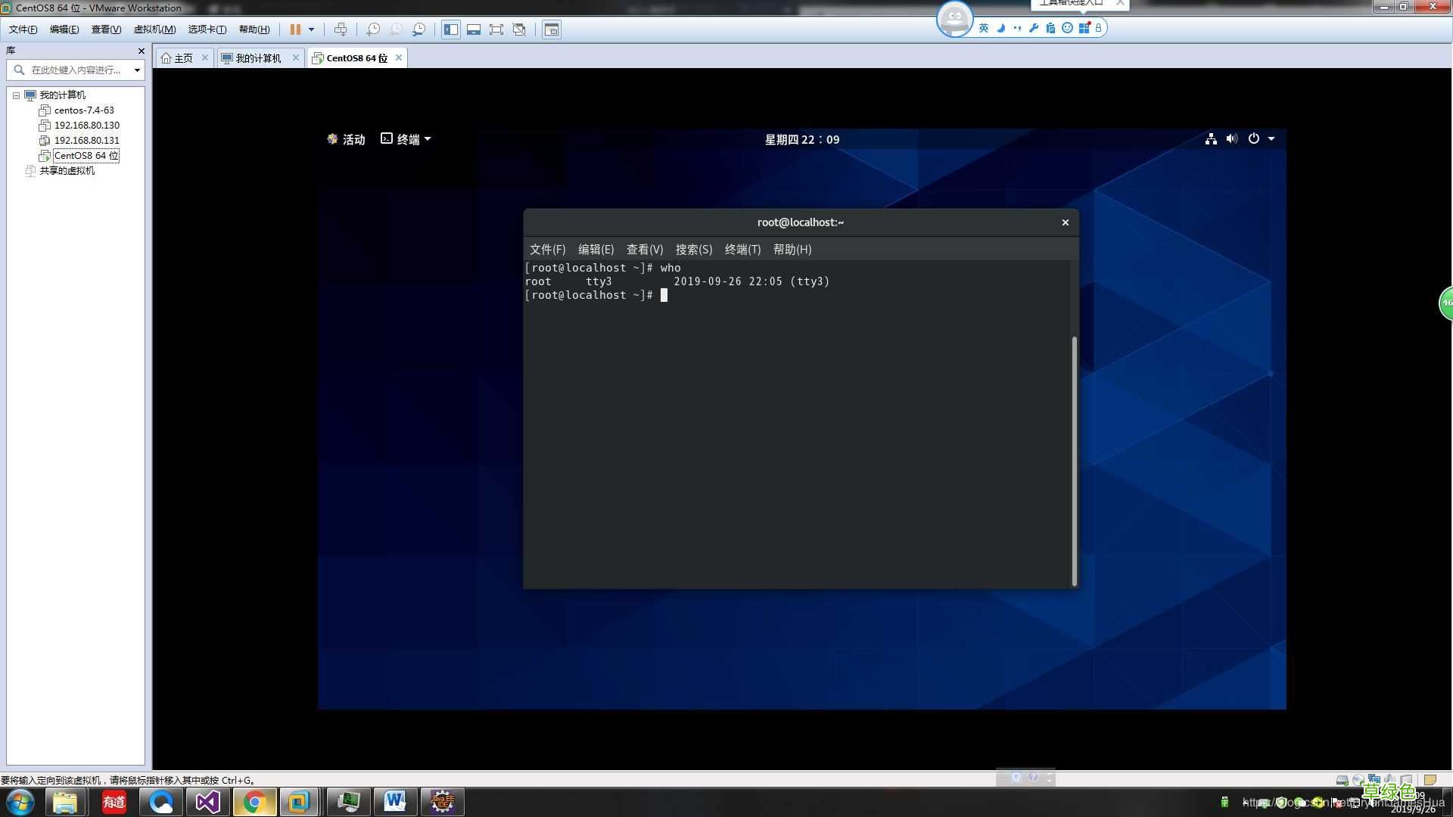Image resolution: width=1453 pixels, height=817 pixels.
Task: Click the send Ctrl+Alt+Del toolbar icon
Action: (x=341, y=30)
